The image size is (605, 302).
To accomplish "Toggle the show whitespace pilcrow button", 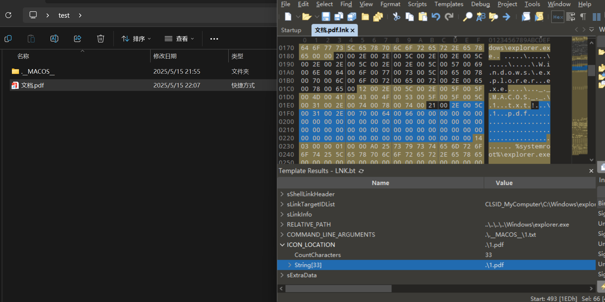I will tap(583, 17).
